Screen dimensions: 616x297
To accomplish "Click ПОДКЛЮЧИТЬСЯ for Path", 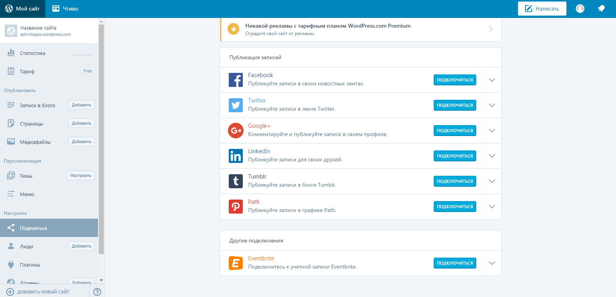I will 454,206.
